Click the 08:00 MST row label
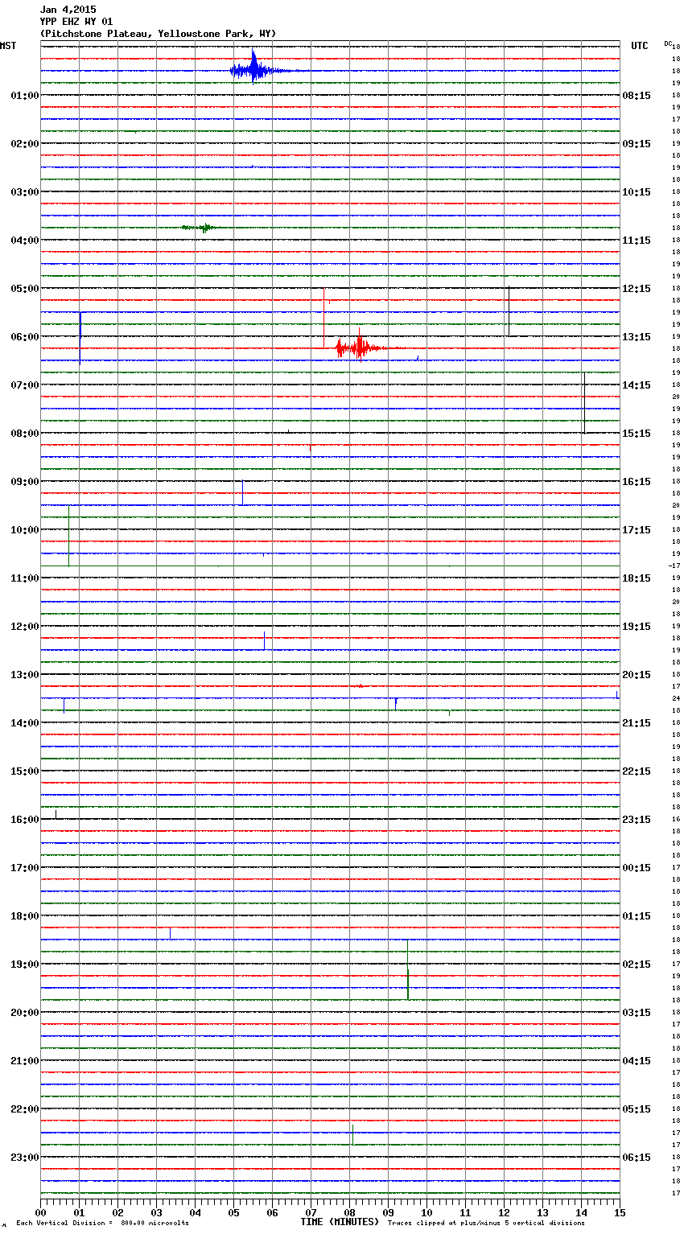Viewport: 684px width, 1234px height. click(24, 434)
